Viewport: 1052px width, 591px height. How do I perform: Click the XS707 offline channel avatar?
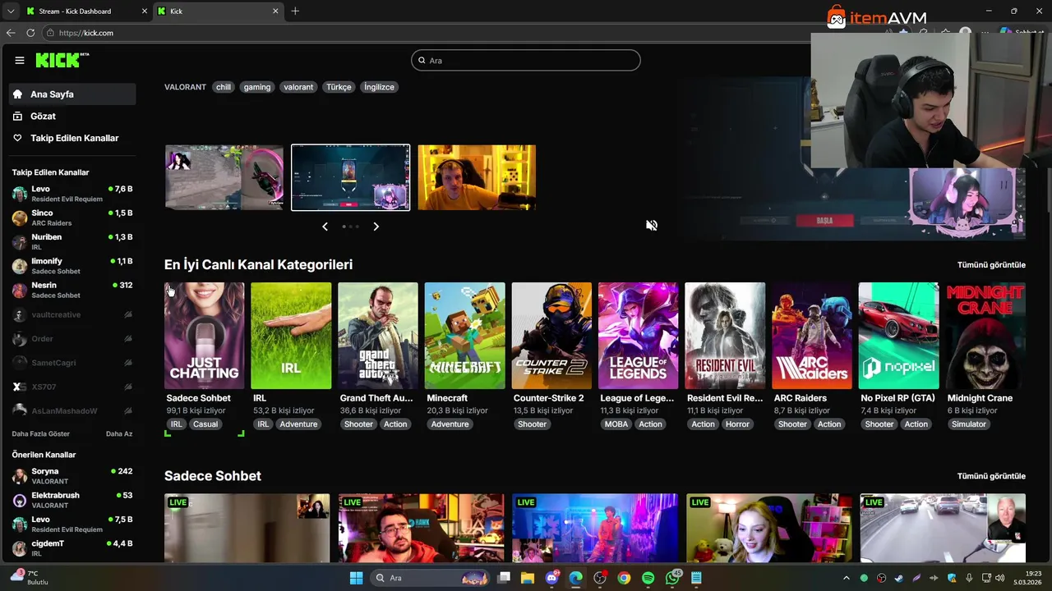point(20,387)
